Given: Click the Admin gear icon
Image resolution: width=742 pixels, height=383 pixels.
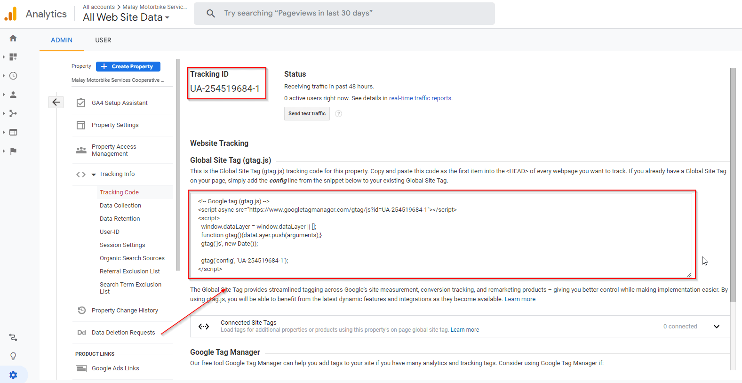Looking at the screenshot, I should [13, 375].
